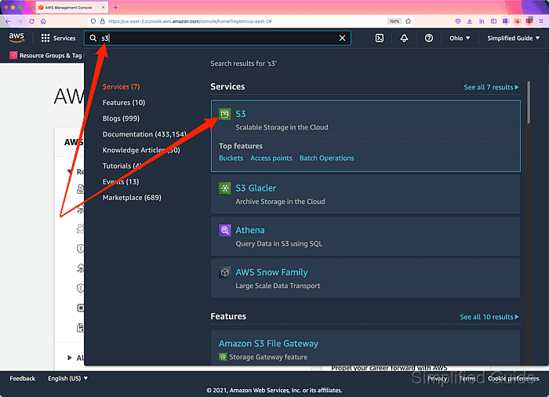Click the site lock icon
This screenshot has width=549, height=397.
pos(102,21)
